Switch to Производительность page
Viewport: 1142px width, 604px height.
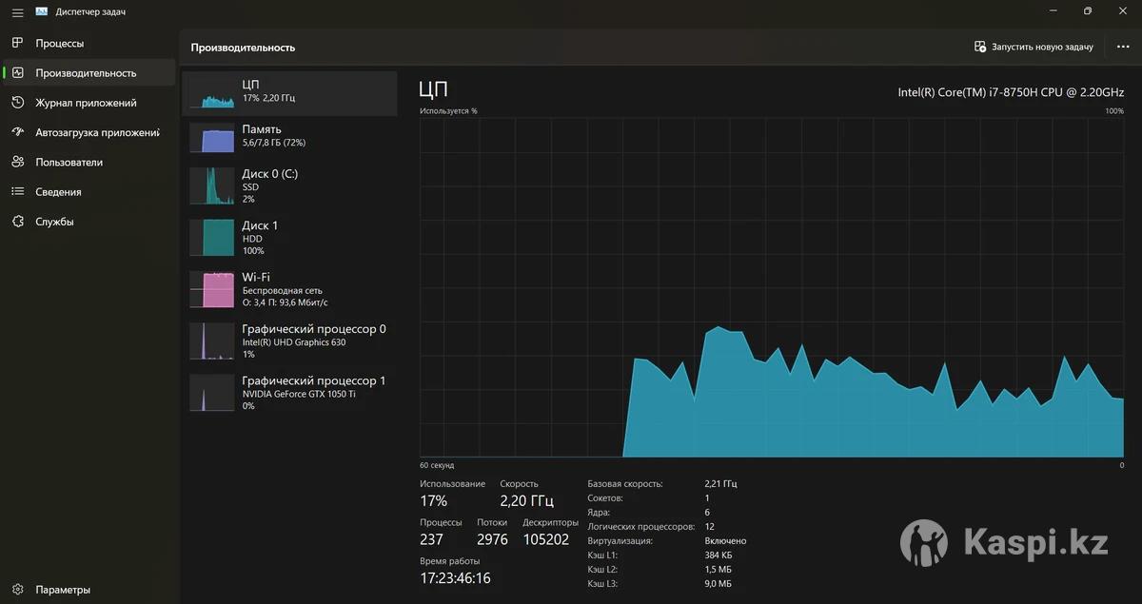(x=89, y=72)
